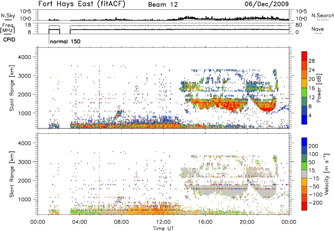The height and width of the screenshot is (231, 334).
Task: Click the 'Nave' legend label
Action: tap(318, 29)
